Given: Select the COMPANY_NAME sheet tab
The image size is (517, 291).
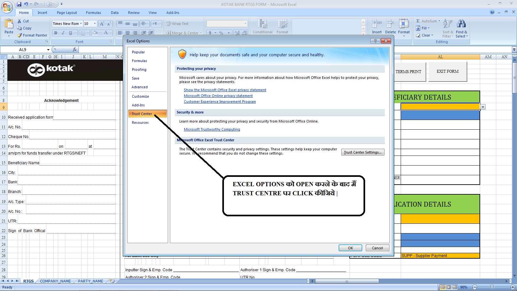Looking at the screenshot, I should click(55, 281).
